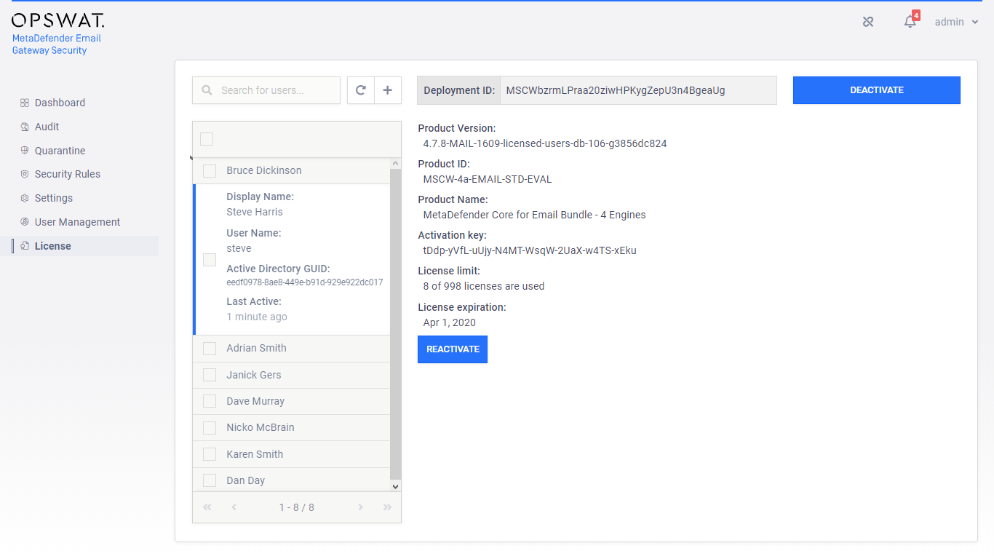The width and height of the screenshot is (994, 559).
Task: Expand the Karen Smith user row
Action: tap(292, 454)
